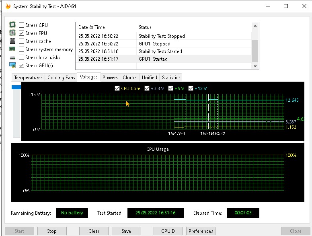Image resolution: width=312 pixels, height=236 pixels.
Task: Click the cache chip icon beside Stress cache
Action: 12,41
